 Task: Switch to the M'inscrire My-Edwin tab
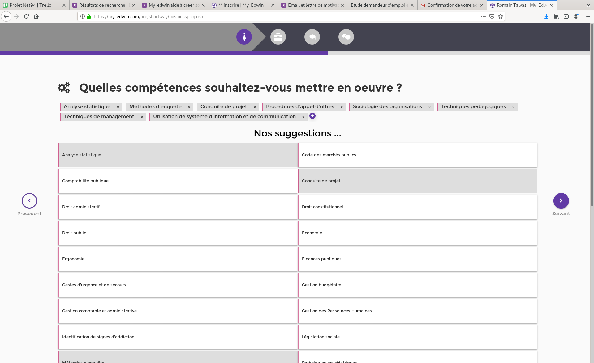241,5
